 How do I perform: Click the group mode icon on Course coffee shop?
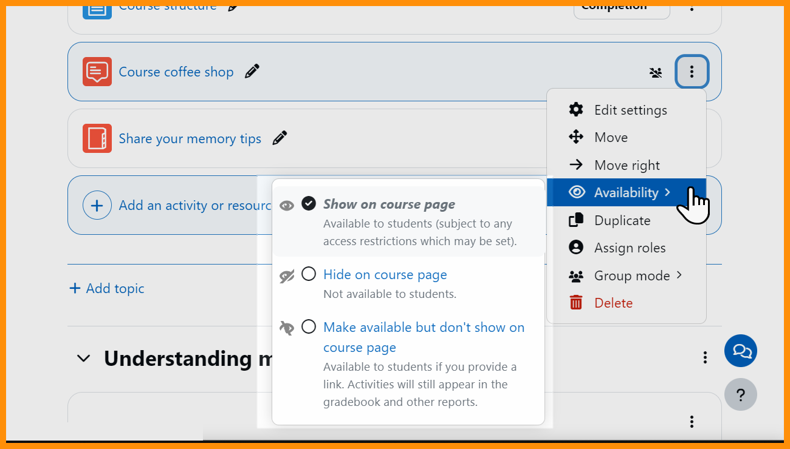(656, 73)
